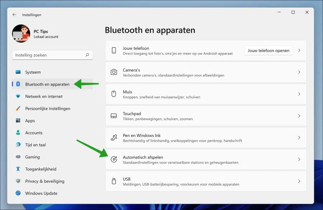Expand USB row chevron
Image resolution: width=323 pixels, height=210 pixels.
coord(299,181)
